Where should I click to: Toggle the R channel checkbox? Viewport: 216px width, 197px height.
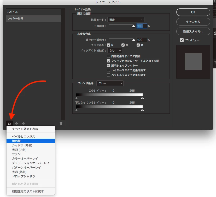(x=108, y=45)
